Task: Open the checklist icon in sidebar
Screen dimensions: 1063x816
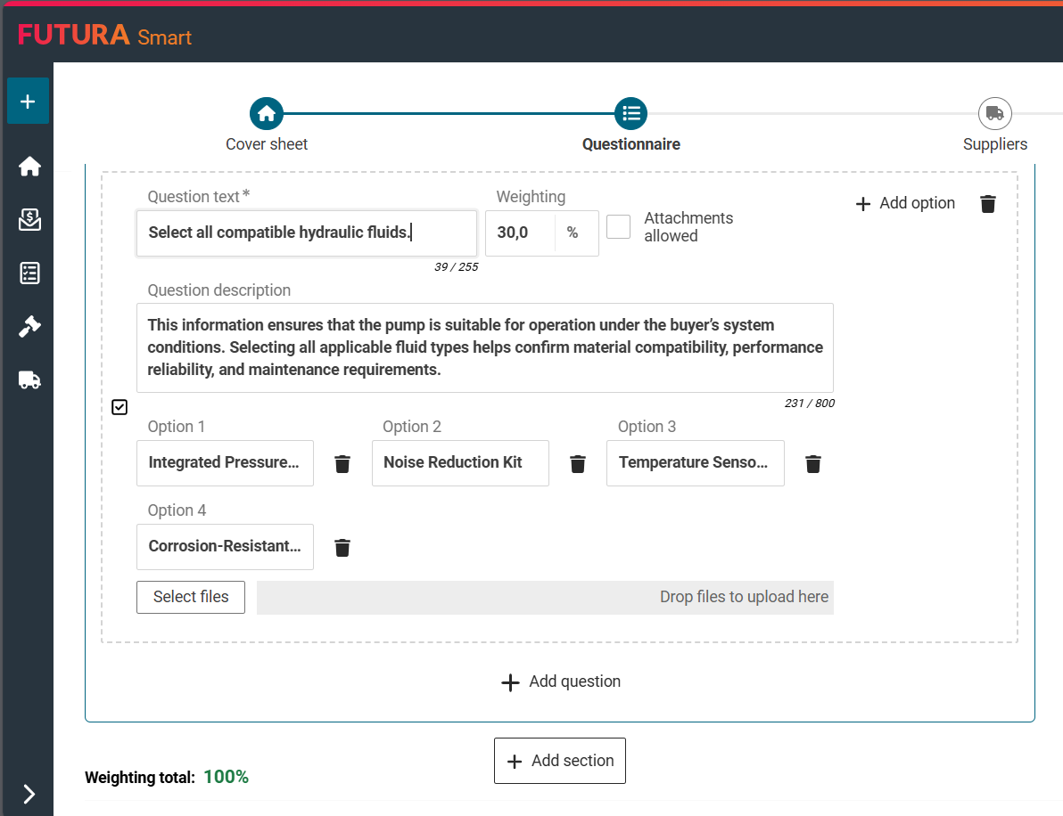Action: point(29,273)
